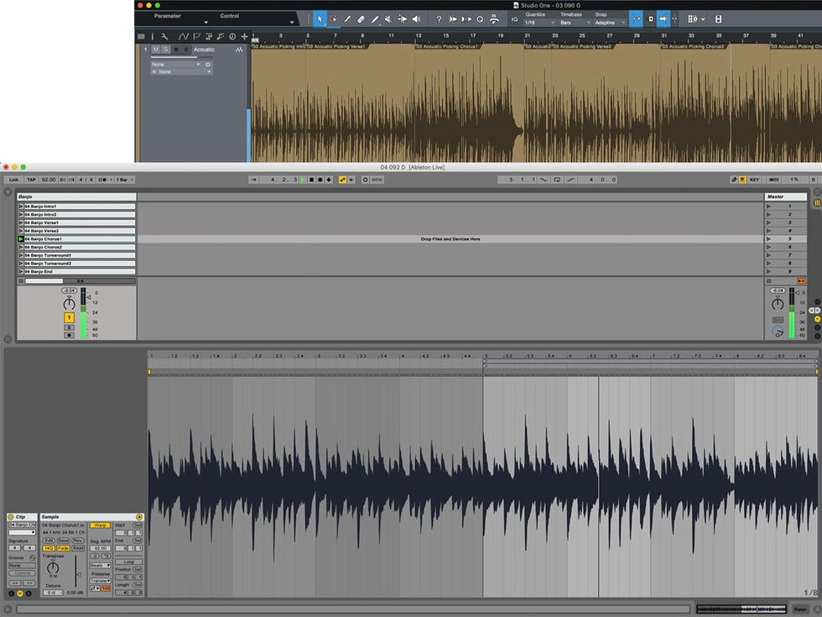
Task: Toggle the Banjo track activator button
Action: coord(69,318)
